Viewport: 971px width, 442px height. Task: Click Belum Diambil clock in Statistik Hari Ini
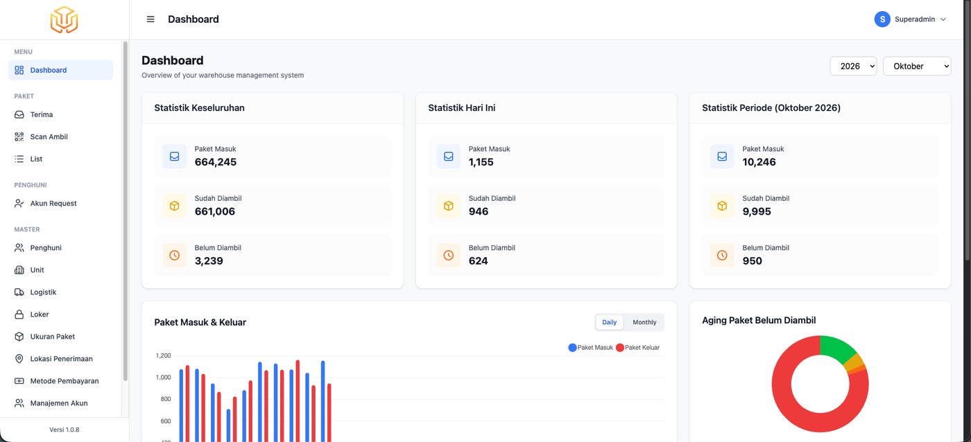click(448, 255)
